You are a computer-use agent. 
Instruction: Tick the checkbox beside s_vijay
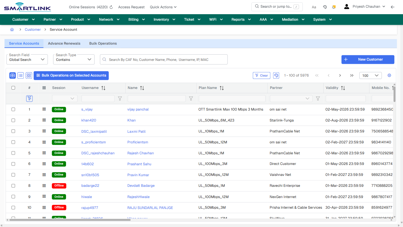tap(13, 109)
